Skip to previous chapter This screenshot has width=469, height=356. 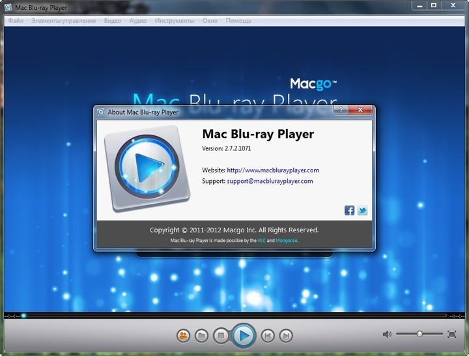click(x=267, y=336)
